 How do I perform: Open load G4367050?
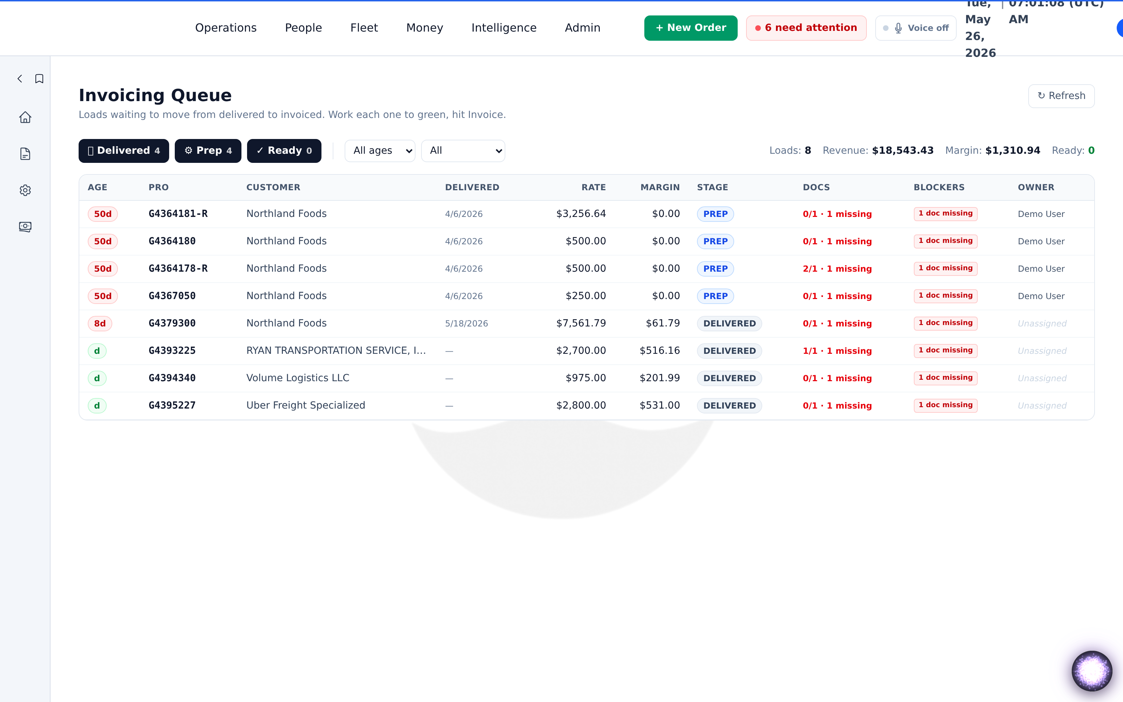(172, 296)
